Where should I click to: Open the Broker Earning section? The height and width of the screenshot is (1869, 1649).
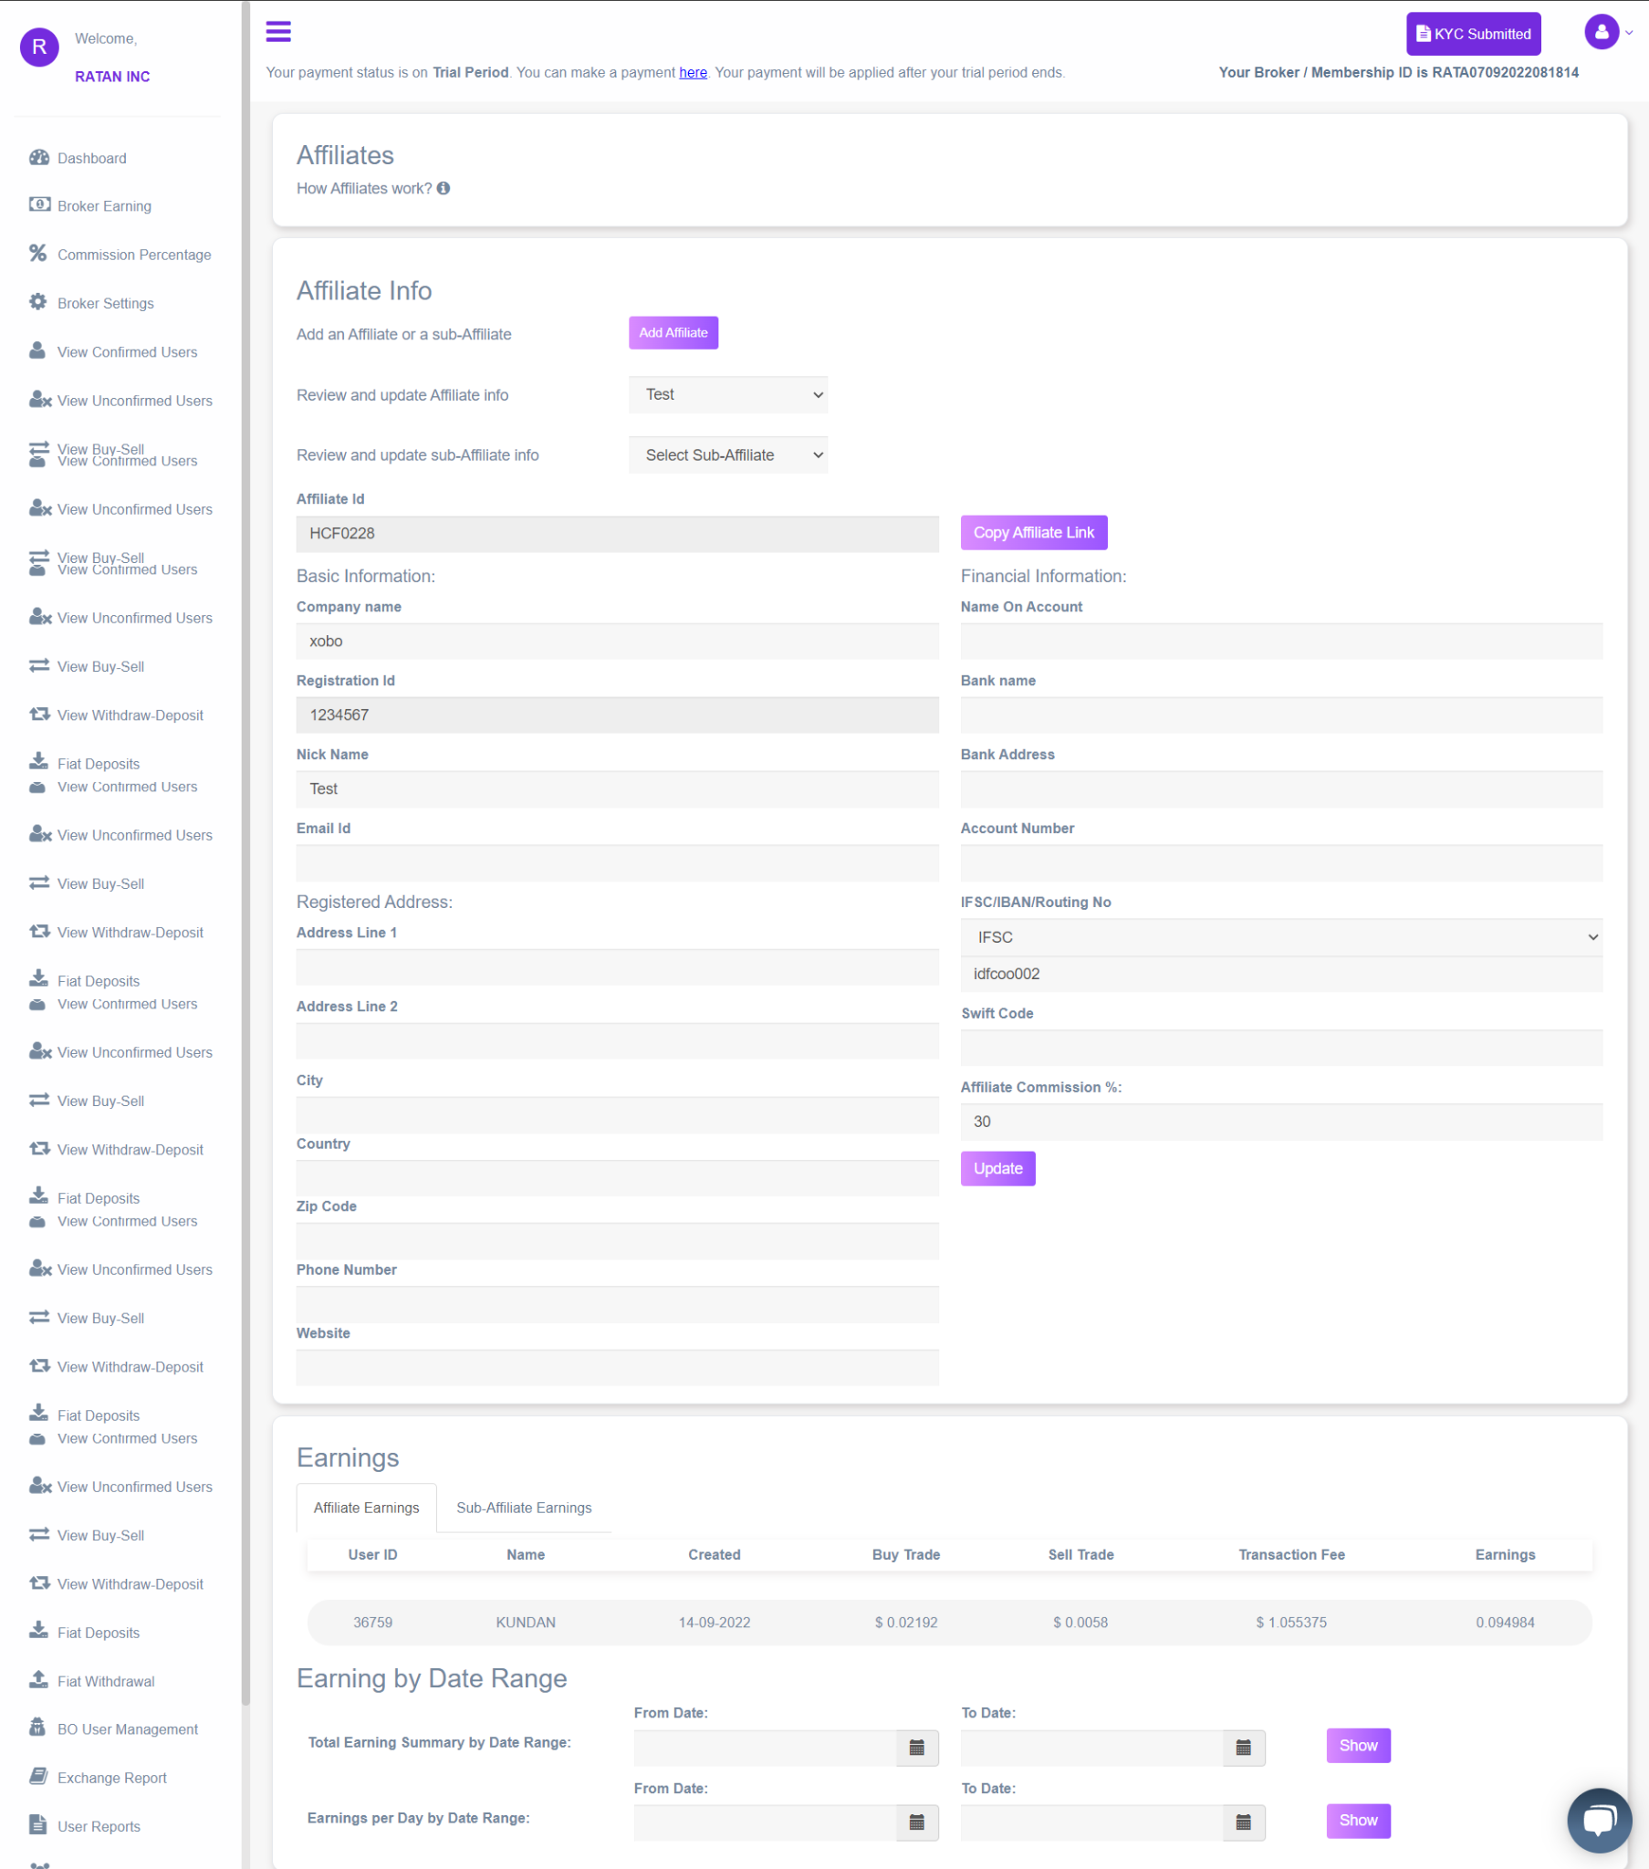(x=103, y=204)
